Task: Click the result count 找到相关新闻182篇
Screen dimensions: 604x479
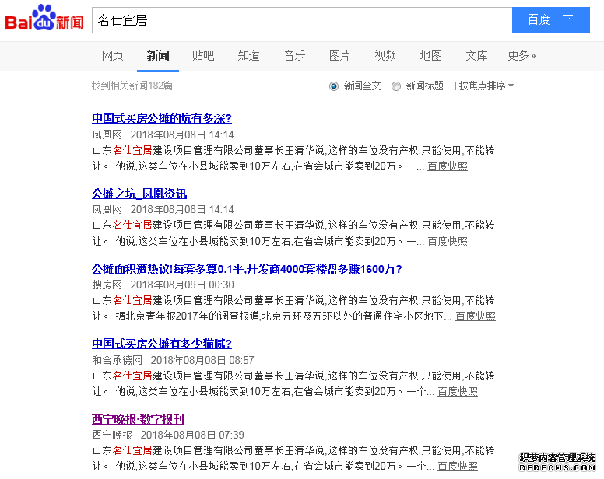Action: pos(132,86)
